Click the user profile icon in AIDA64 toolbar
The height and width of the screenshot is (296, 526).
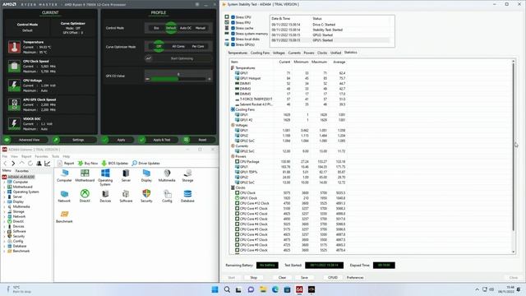pos(39,164)
